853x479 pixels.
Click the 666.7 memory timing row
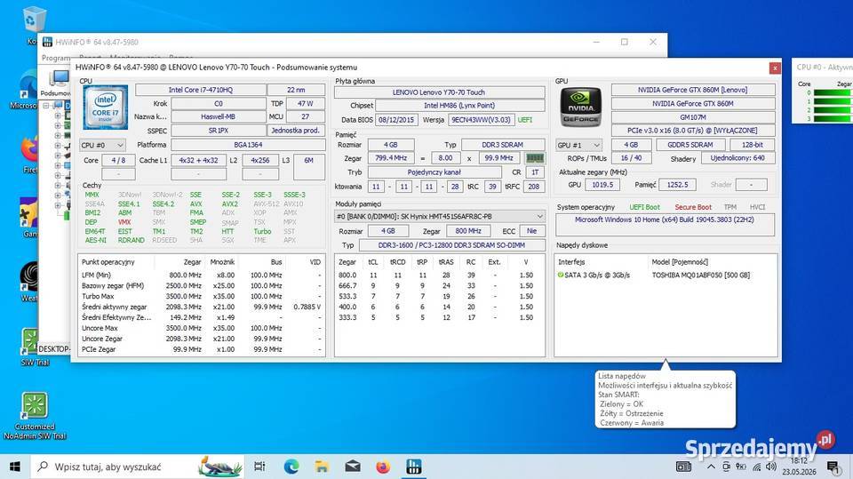(440, 285)
